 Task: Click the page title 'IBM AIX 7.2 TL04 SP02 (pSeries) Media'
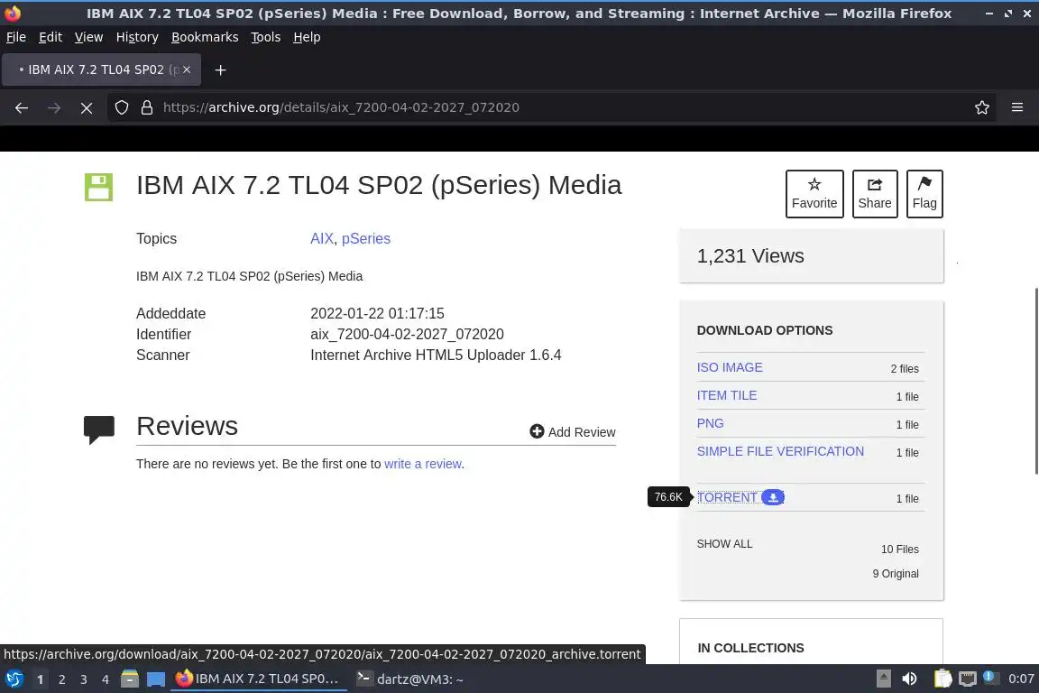[379, 185]
